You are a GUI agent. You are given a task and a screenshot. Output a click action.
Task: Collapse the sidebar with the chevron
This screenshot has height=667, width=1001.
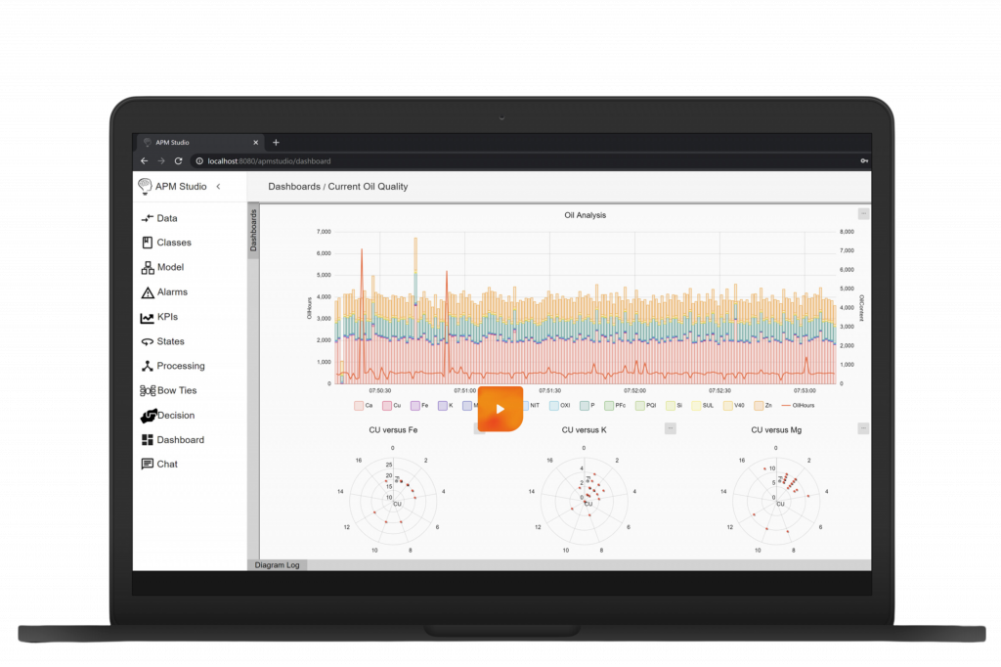point(219,186)
